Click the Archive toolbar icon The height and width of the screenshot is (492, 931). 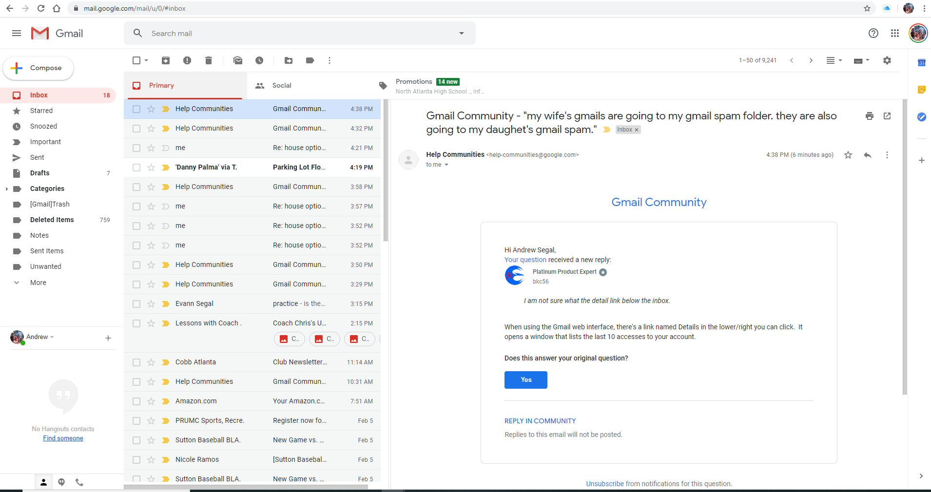[x=166, y=60]
